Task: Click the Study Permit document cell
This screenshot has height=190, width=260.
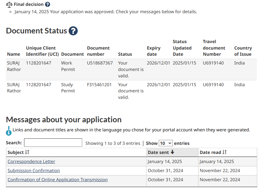Action: pos(68,88)
